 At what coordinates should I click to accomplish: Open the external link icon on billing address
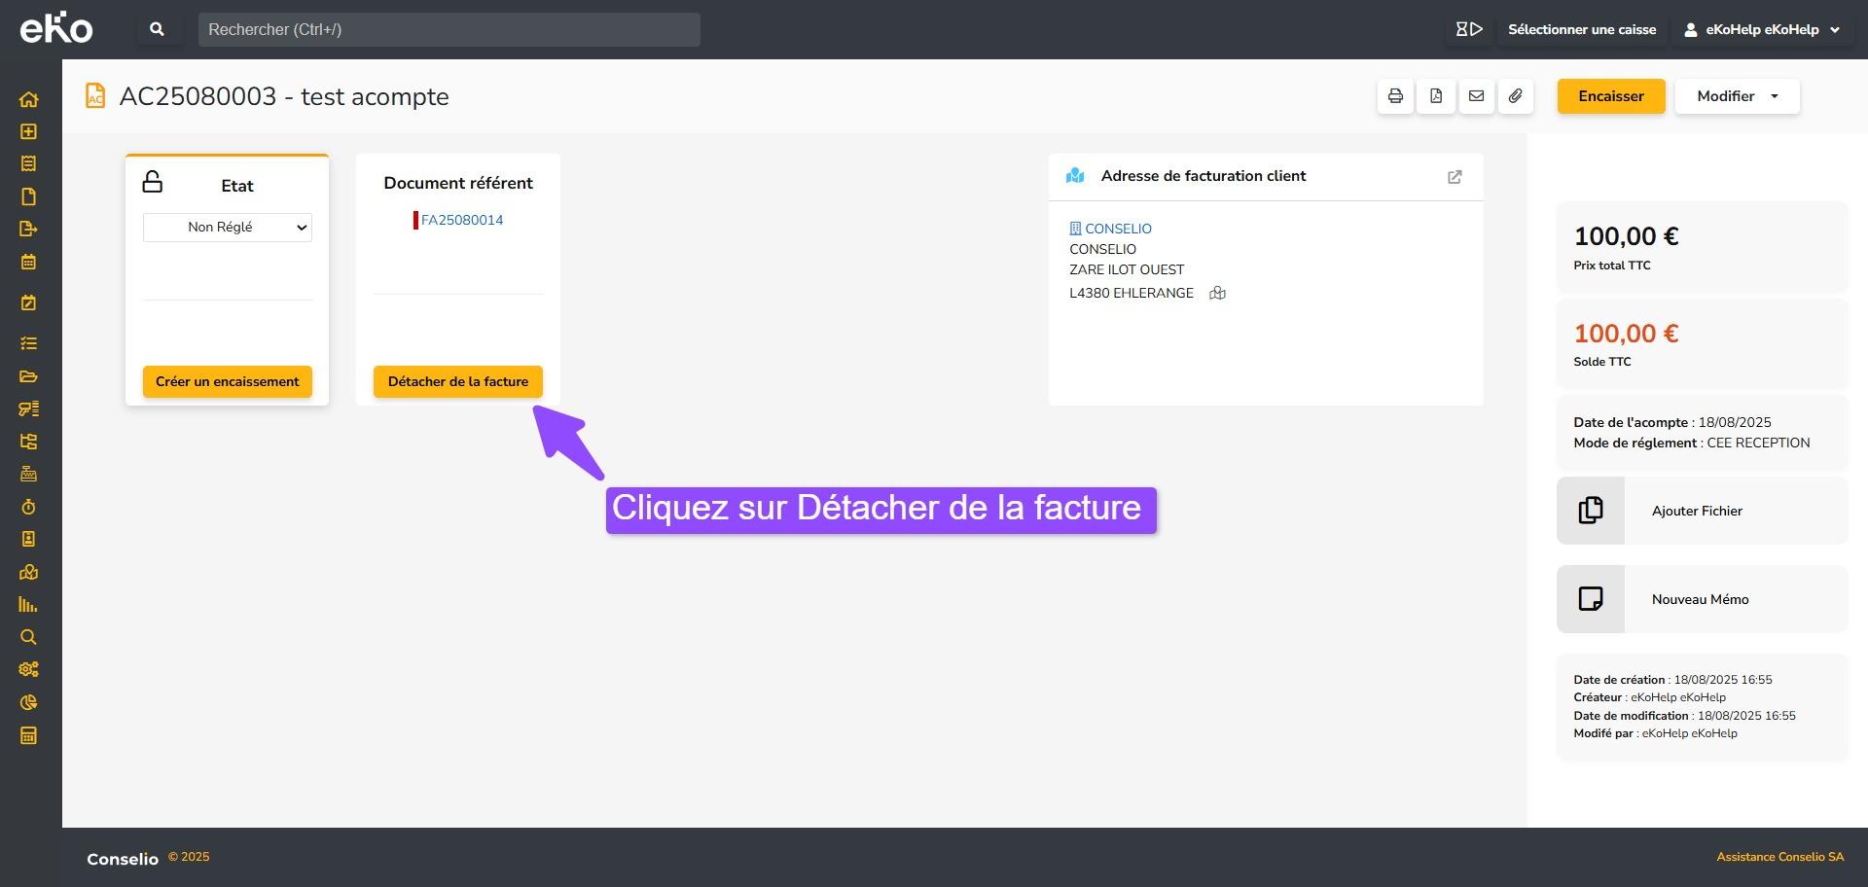[x=1455, y=177]
